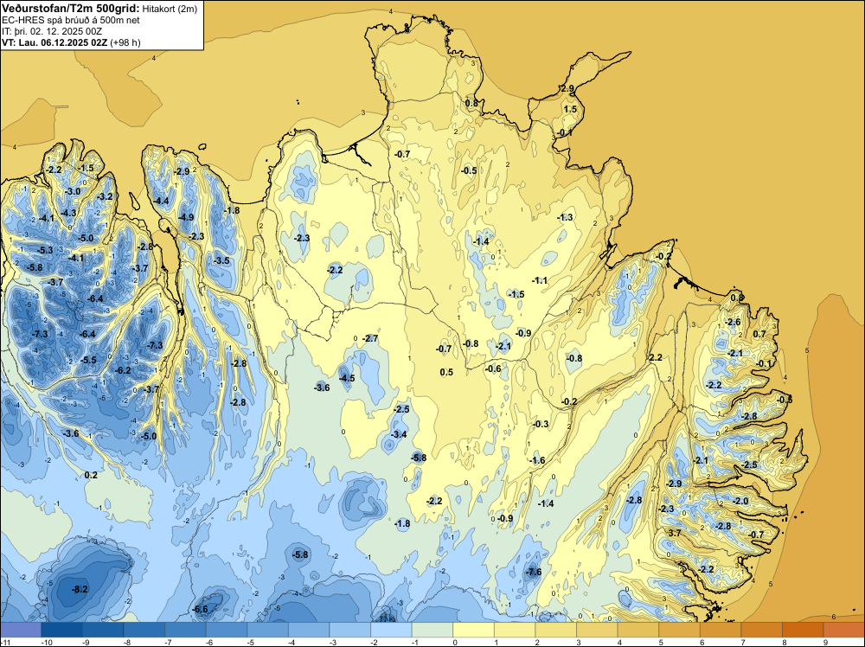Click the -2.0 temperature value
This screenshot has width=865, height=647.
(741, 501)
